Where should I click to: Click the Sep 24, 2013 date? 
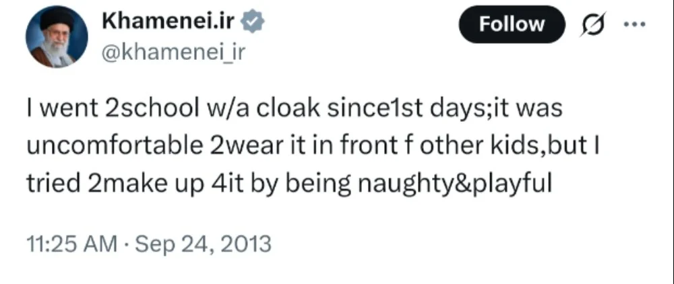point(204,244)
